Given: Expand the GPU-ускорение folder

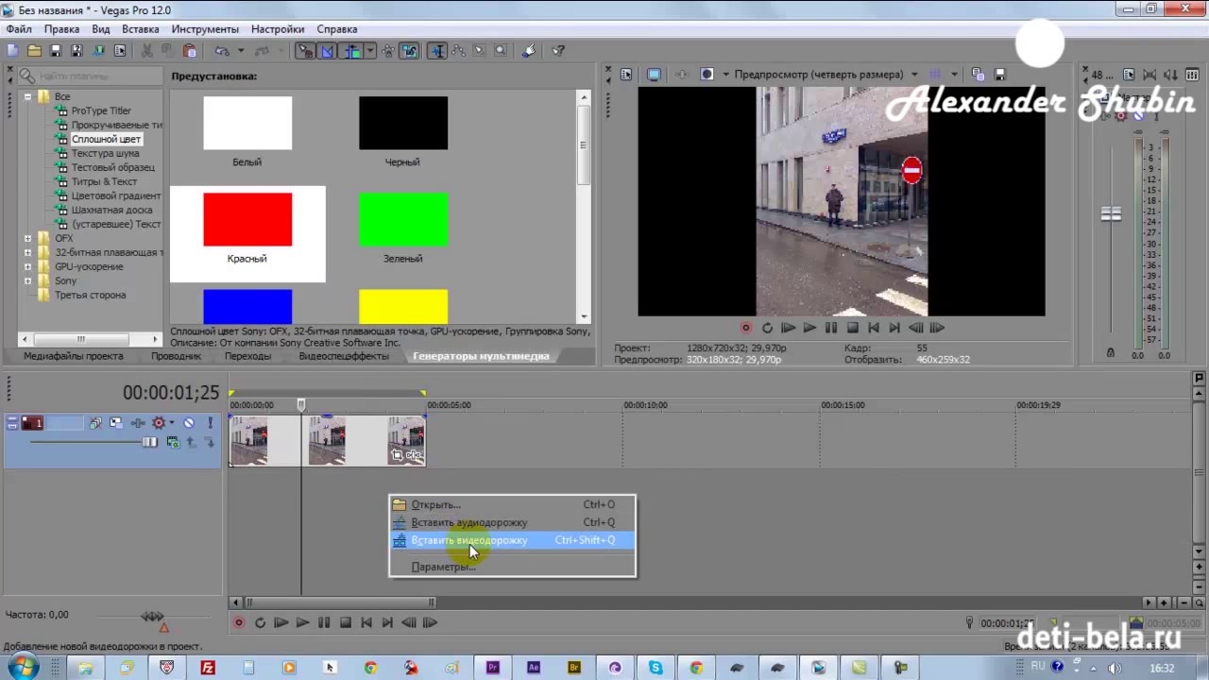Looking at the screenshot, I should coord(27,266).
